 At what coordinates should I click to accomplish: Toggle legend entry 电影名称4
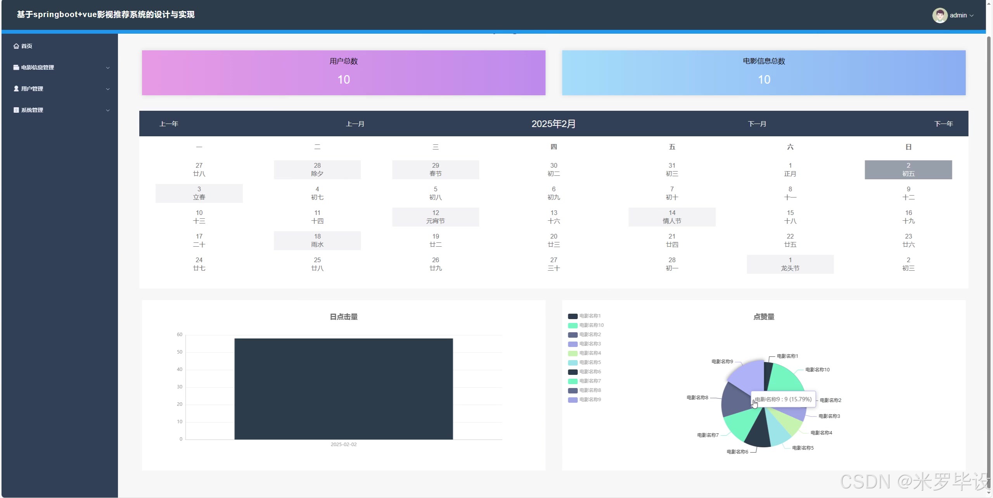[x=585, y=353]
